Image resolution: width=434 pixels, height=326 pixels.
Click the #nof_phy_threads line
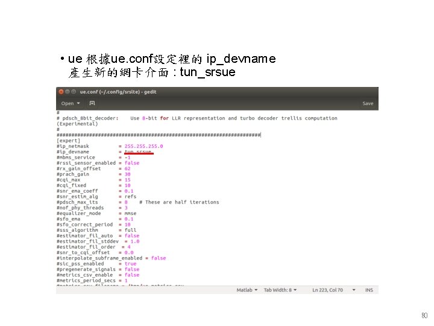tap(92, 208)
